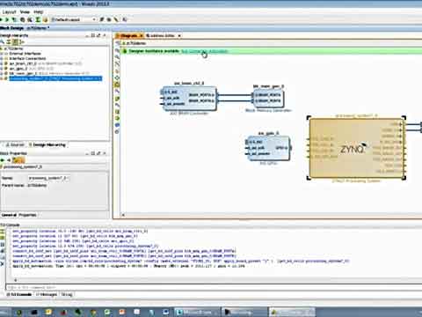Select the AXI BRAM Controller block
The image size is (422, 317).
pos(189,99)
